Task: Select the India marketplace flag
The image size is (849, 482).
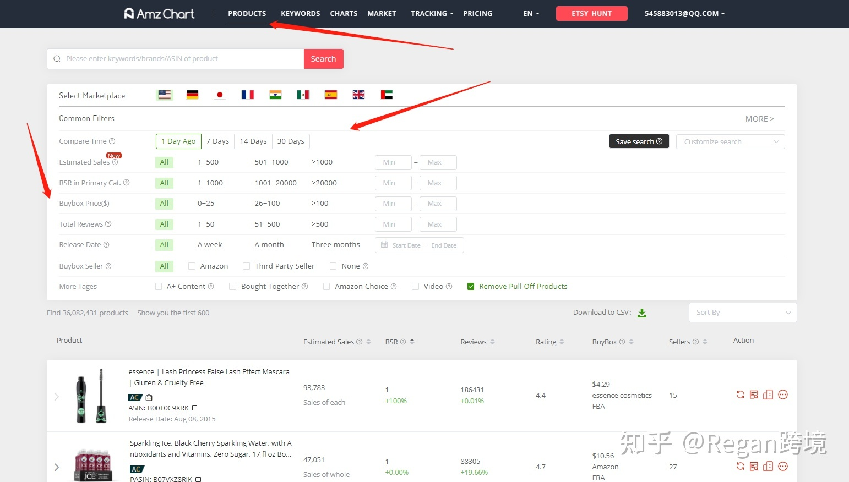Action: (x=275, y=95)
